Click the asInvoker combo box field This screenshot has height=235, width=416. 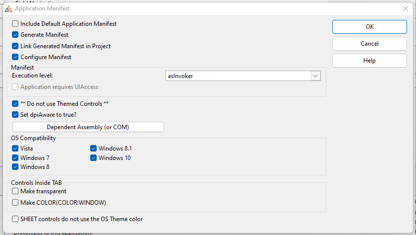(238, 76)
